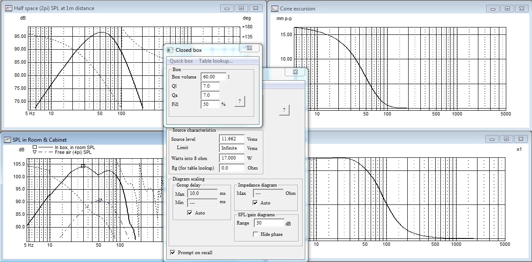Maximize the Cone excursion graph window
532x262 pixels.
(x=506, y=8)
